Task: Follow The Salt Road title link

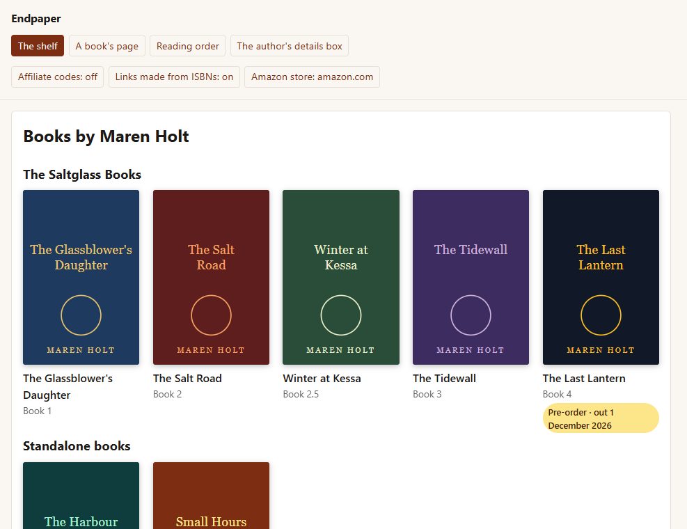Action: (x=187, y=378)
